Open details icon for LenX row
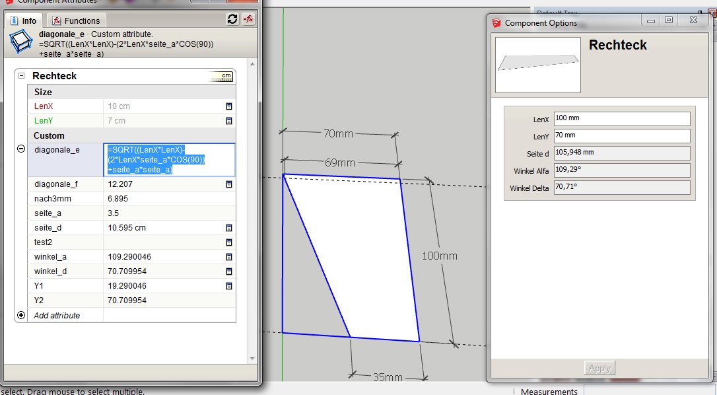 click(229, 106)
